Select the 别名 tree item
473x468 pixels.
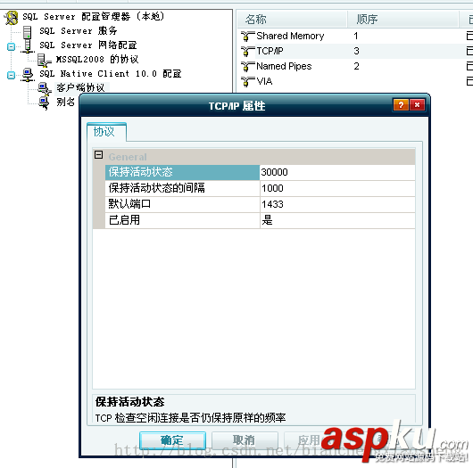66,102
